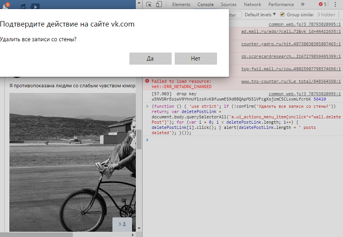Click the red error count indicator
This screenshot has width=343, height=237.
[x=323, y=4]
